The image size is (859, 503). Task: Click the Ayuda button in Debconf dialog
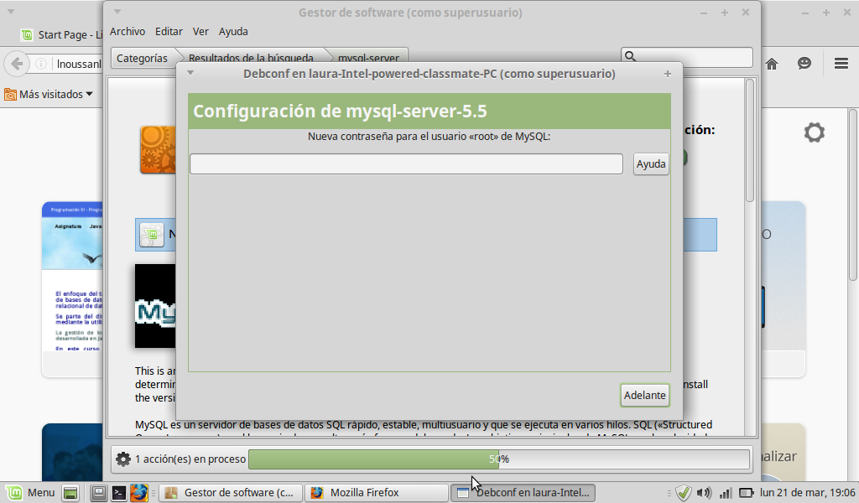(x=651, y=164)
